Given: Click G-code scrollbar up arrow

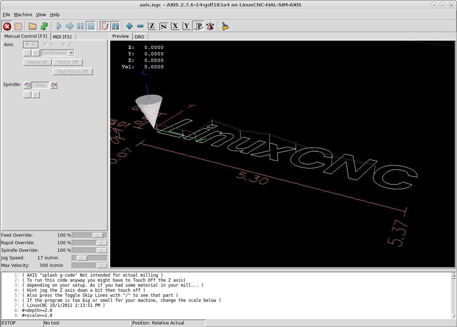Looking at the screenshot, I should click(453, 275).
